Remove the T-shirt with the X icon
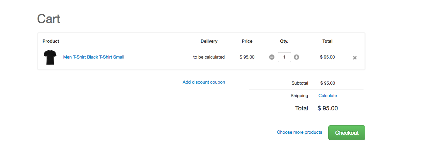This screenshot has height=153, width=440. tap(355, 58)
